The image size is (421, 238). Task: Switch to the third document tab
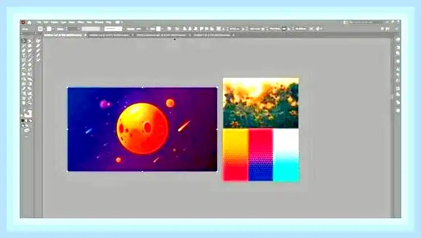coord(161,35)
